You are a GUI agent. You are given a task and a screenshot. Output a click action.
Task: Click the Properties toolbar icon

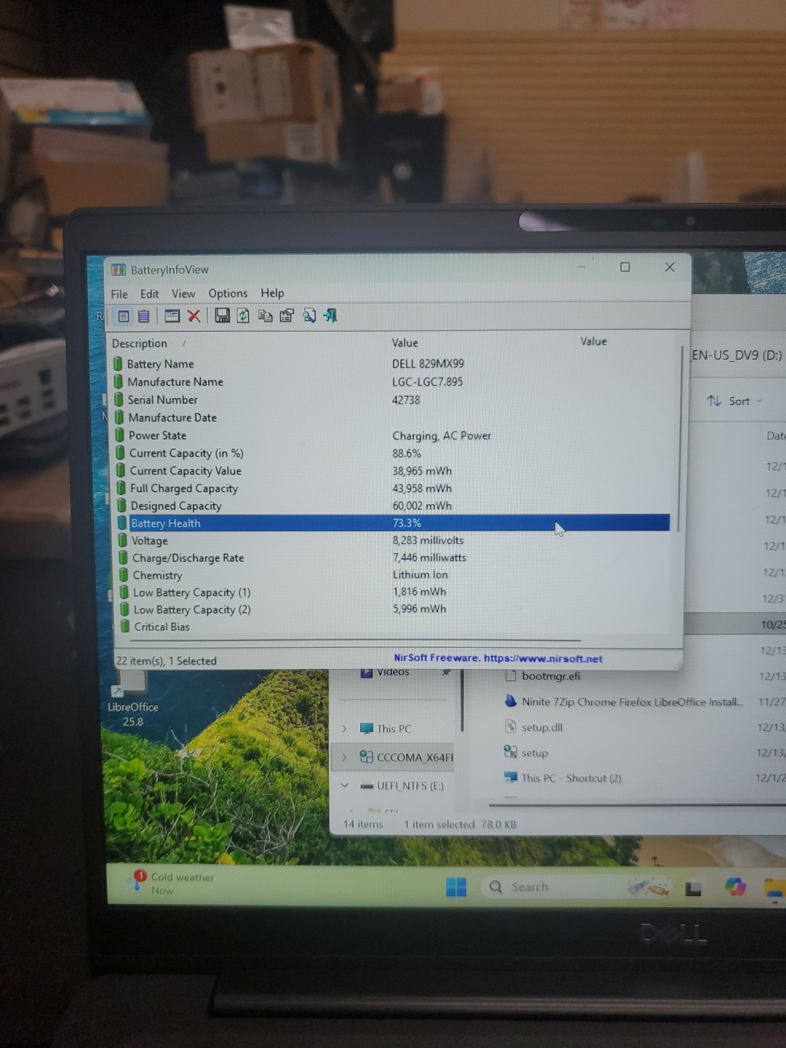pos(287,315)
